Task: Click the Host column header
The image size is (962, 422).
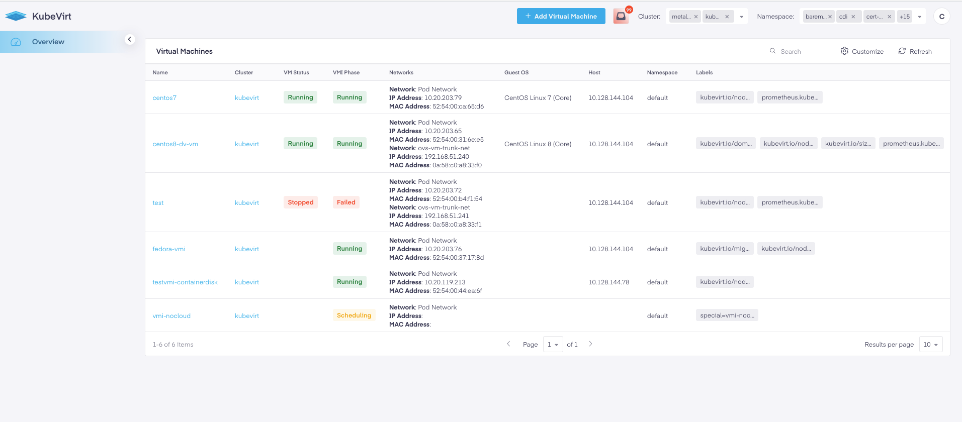Action: coord(594,72)
